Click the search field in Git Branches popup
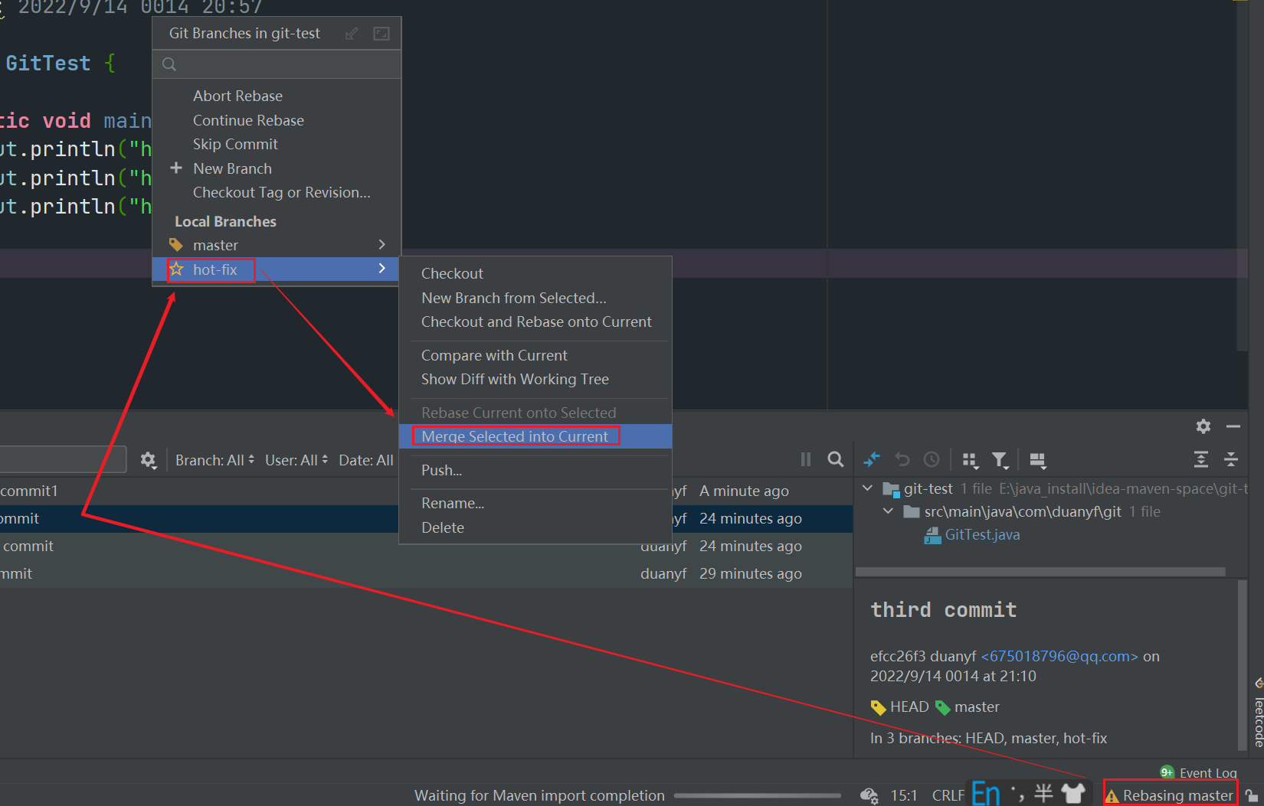This screenshot has height=806, width=1264. (277, 64)
